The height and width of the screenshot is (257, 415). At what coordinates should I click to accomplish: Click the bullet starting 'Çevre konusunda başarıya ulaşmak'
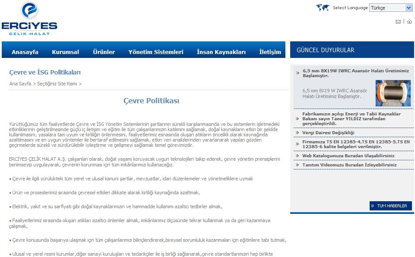[x=147, y=240]
